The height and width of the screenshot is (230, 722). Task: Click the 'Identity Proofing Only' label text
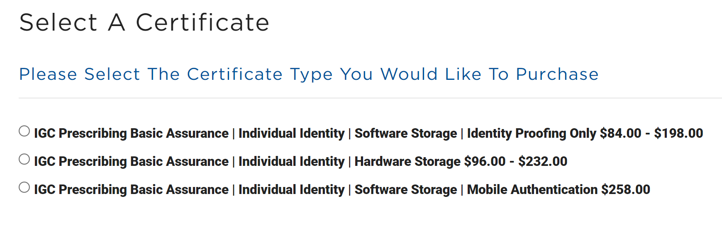point(532,134)
